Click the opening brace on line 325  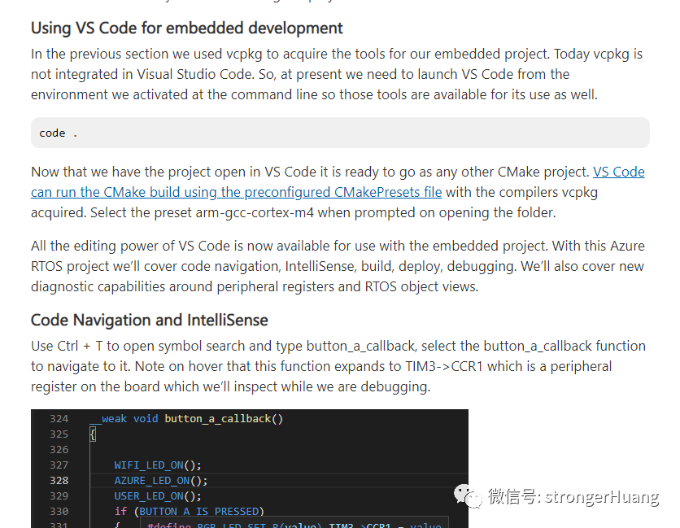[x=93, y=434]
